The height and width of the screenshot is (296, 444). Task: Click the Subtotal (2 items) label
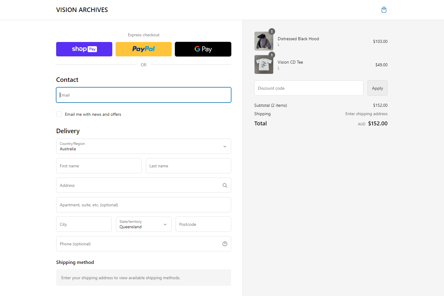pos(270,105)
